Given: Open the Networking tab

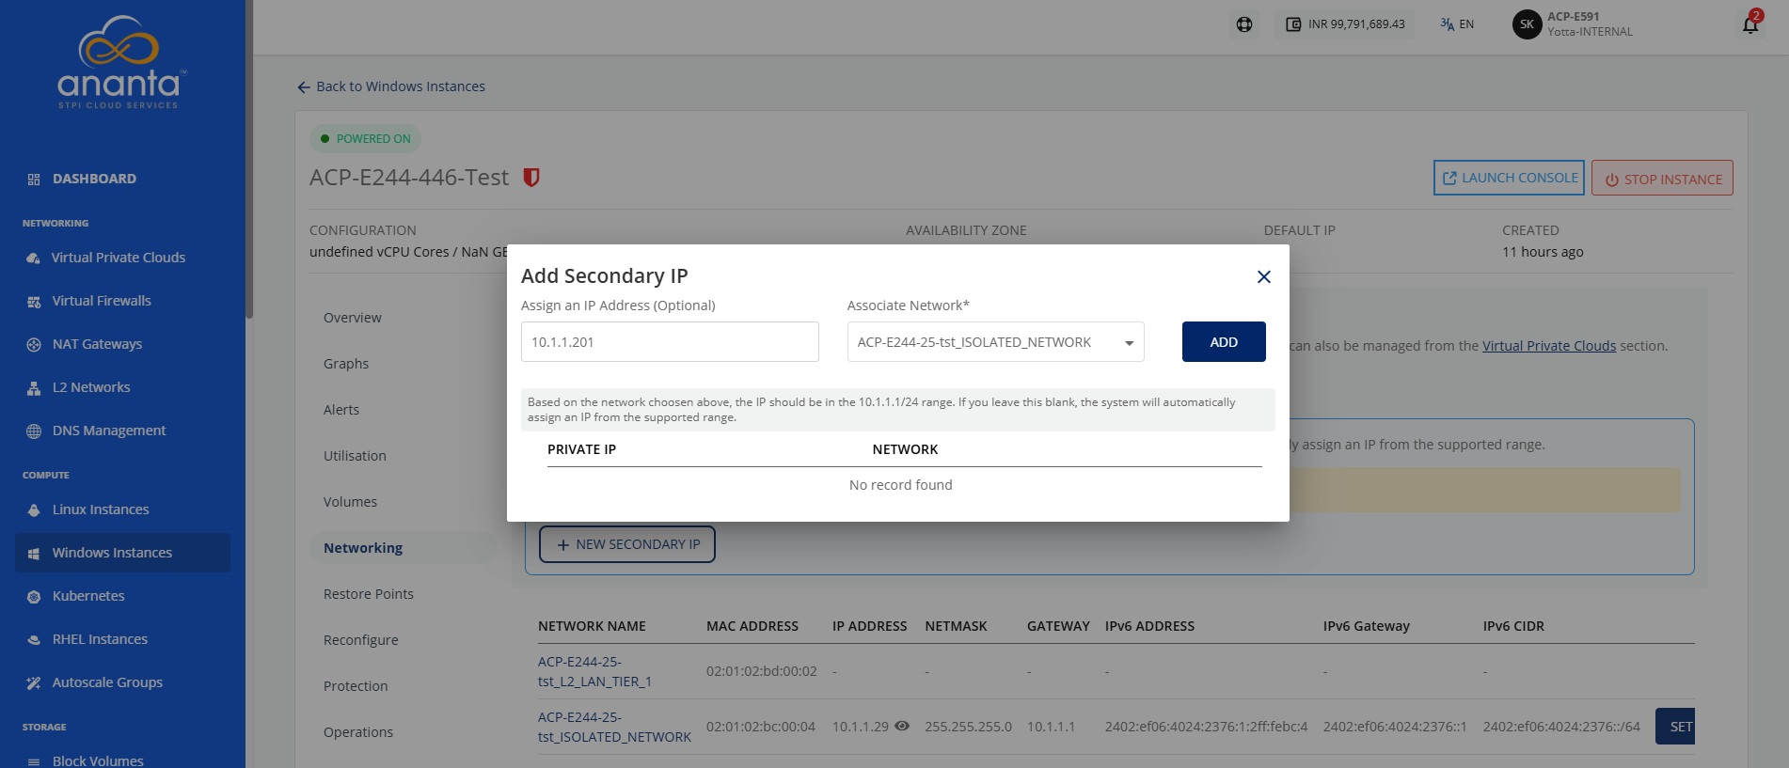Looking at the screenshot, I should click(x=363, y=548).
